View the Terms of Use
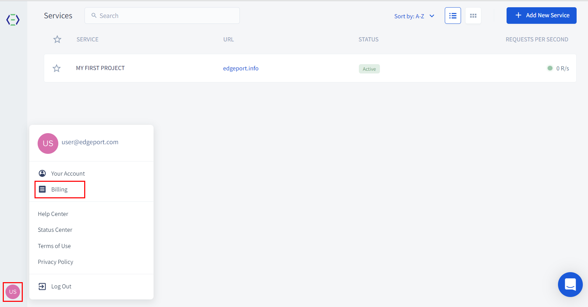This screenshot has height=307, width=588. (54, 246)
